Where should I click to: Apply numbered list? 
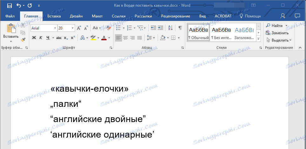[x=129, y=28]
